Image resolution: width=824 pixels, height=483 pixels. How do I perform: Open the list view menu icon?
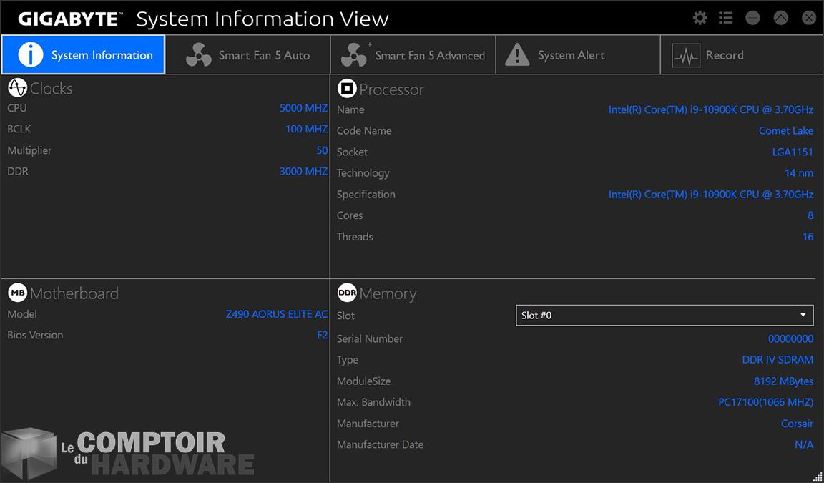click(x=726, y=19)
